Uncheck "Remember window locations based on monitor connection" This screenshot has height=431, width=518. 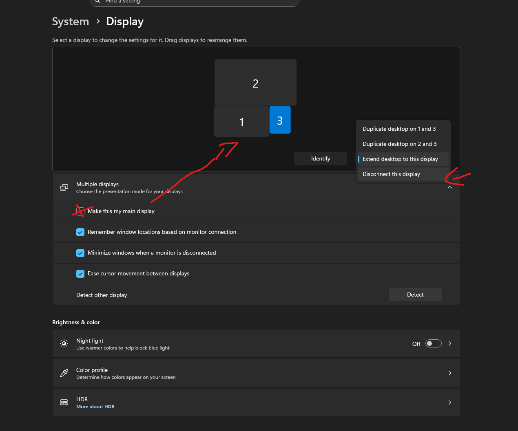pos(80,232)
